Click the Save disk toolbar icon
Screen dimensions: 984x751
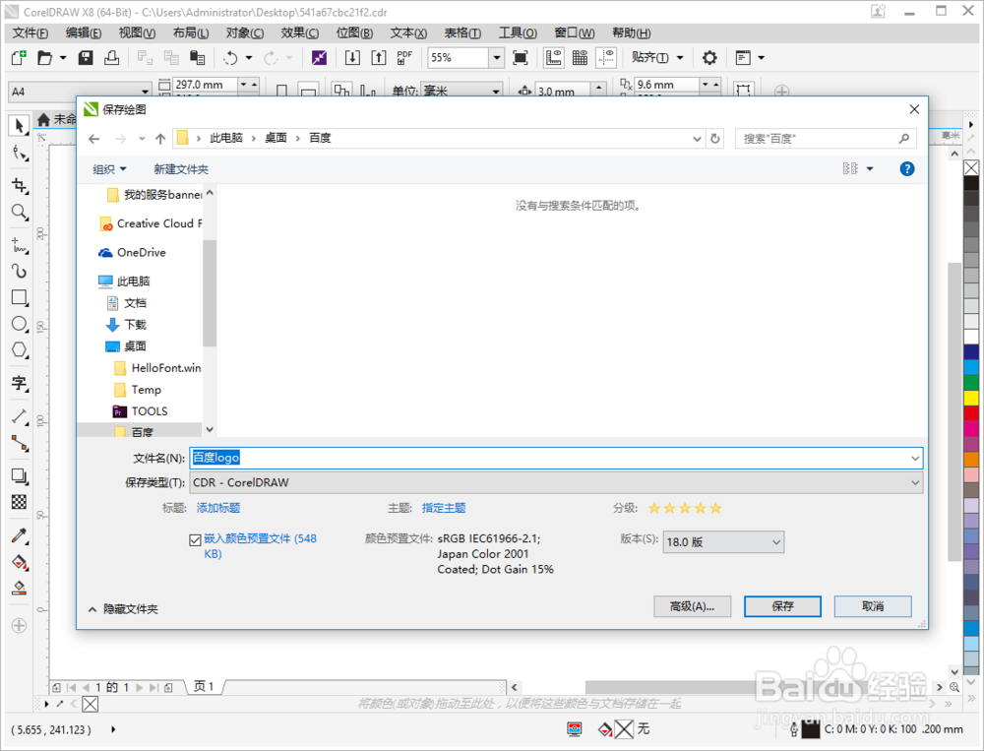86,58
